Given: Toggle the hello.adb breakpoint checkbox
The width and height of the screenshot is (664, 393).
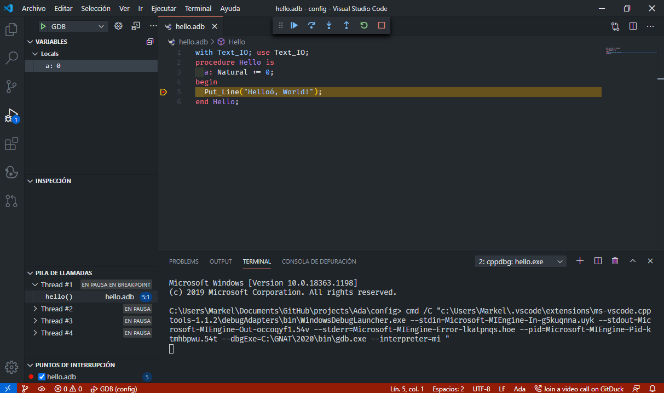Looking at the screenshot, I should 42,377.
